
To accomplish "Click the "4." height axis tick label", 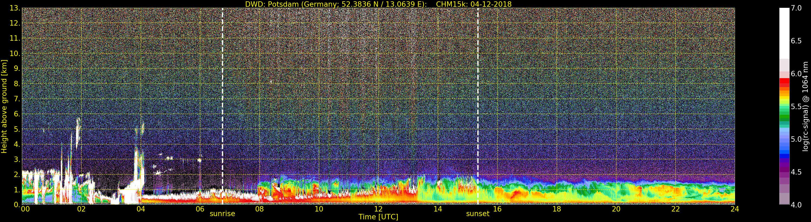I will point(17,144).
